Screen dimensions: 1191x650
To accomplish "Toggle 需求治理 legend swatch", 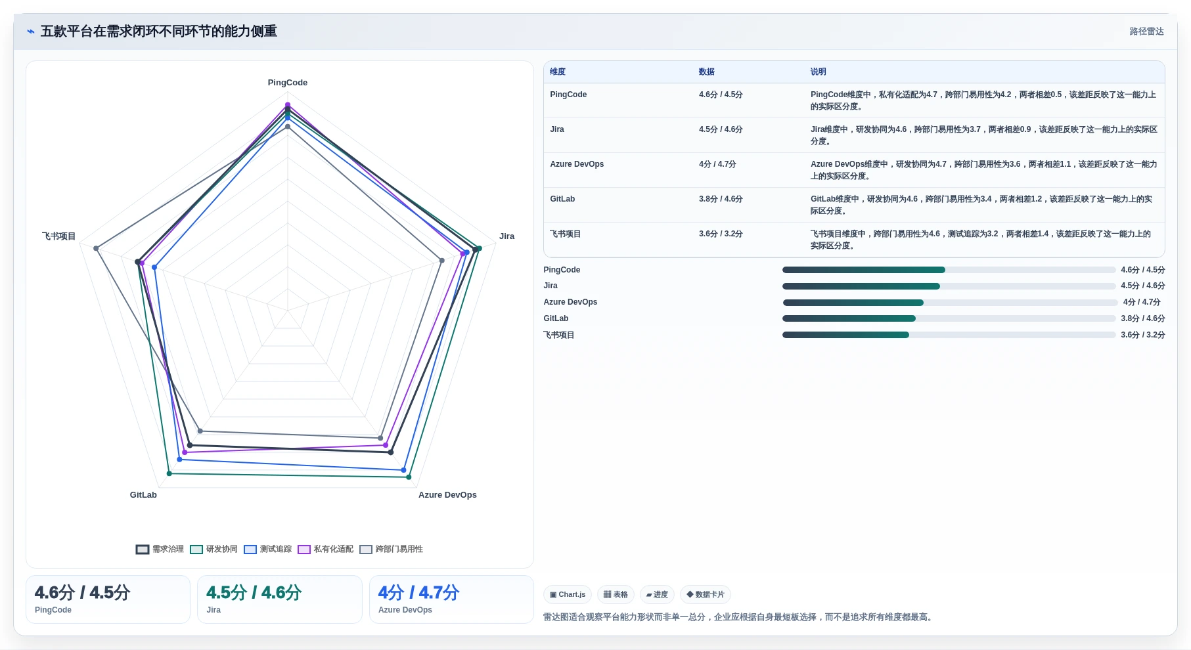I will point(143,550).
